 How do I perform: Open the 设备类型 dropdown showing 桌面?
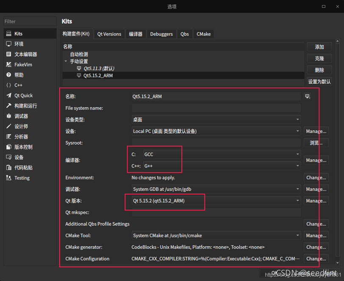coord(216,119)
